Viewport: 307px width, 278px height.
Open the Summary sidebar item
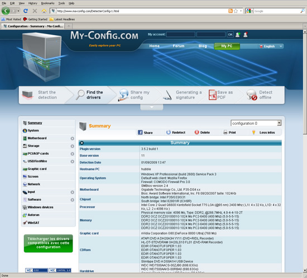35,123
